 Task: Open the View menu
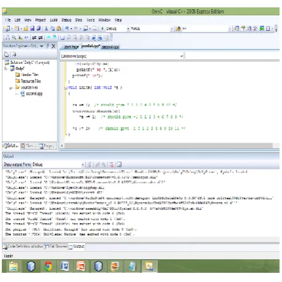click(28, 20)
